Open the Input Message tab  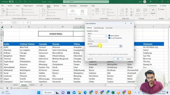99,28
